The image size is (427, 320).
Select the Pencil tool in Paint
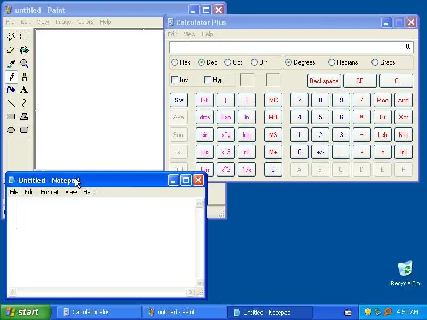(x=11, y=77)
